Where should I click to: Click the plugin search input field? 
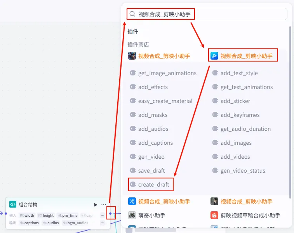coord(207,14)
